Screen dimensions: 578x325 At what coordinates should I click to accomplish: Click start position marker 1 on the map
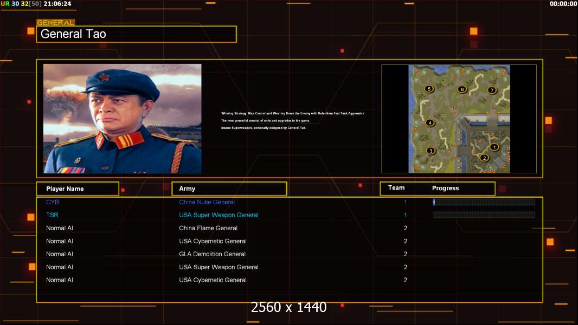pyautogui.click(x=494, y=147)
